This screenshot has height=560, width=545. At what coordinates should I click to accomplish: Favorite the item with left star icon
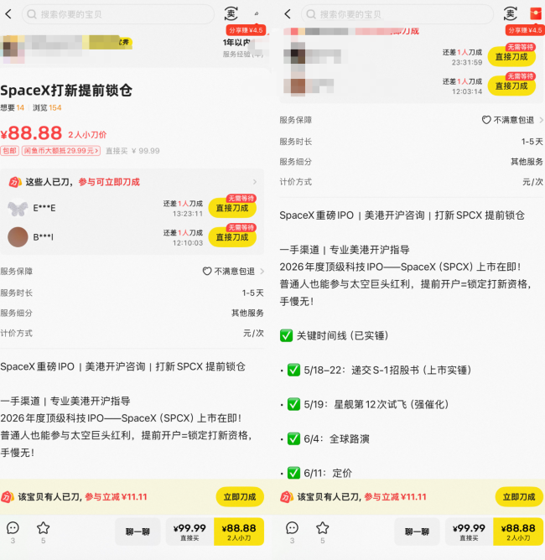44,528
